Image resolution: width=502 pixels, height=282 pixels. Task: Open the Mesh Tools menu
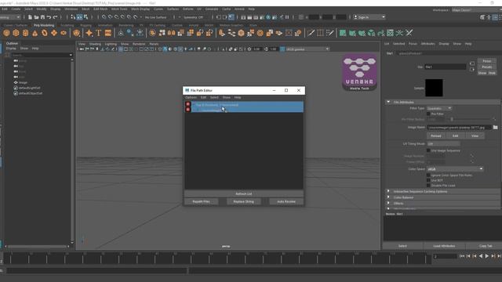(x=119, y=9)
